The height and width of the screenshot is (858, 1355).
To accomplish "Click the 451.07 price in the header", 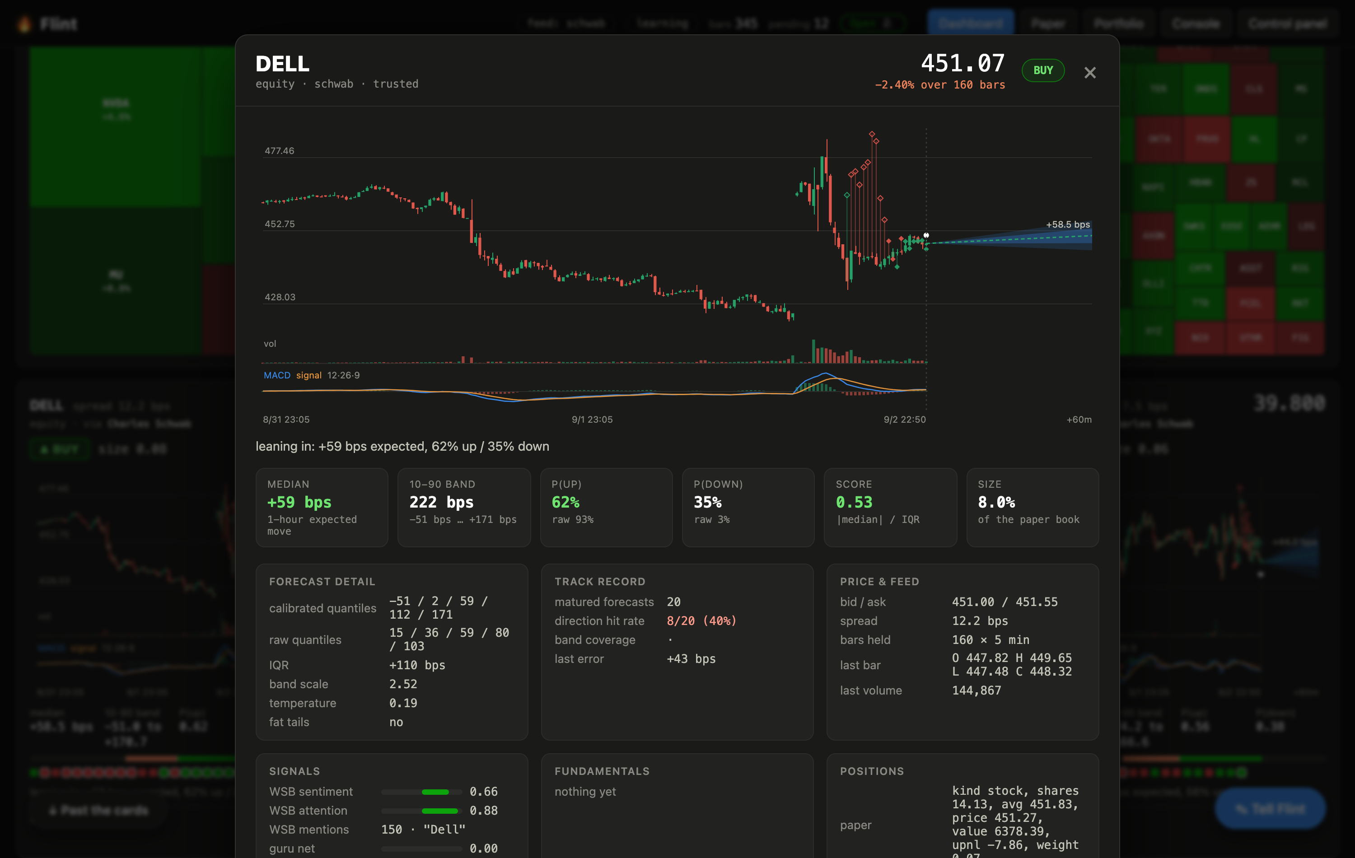I will (x=962, y=63).
